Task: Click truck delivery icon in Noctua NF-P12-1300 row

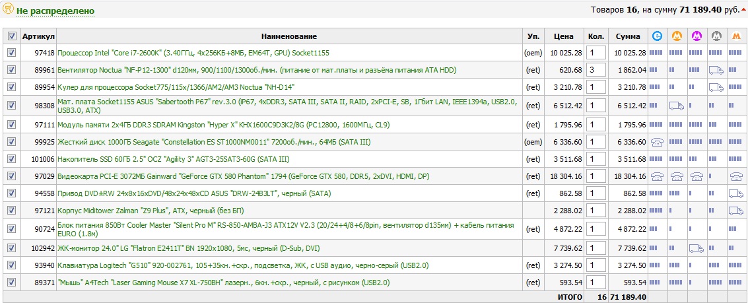Action: pyautogui.click(x=716, y=70)
